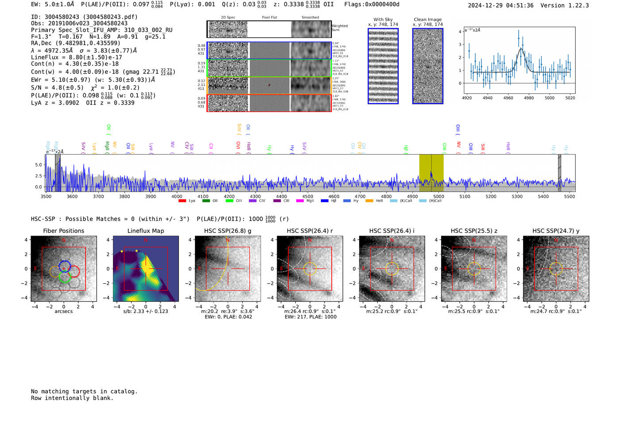The height and width of the screenshot is (422, 620).
Task: Select the orange-bordered 2D spectrum row
Action: (269, 85)
